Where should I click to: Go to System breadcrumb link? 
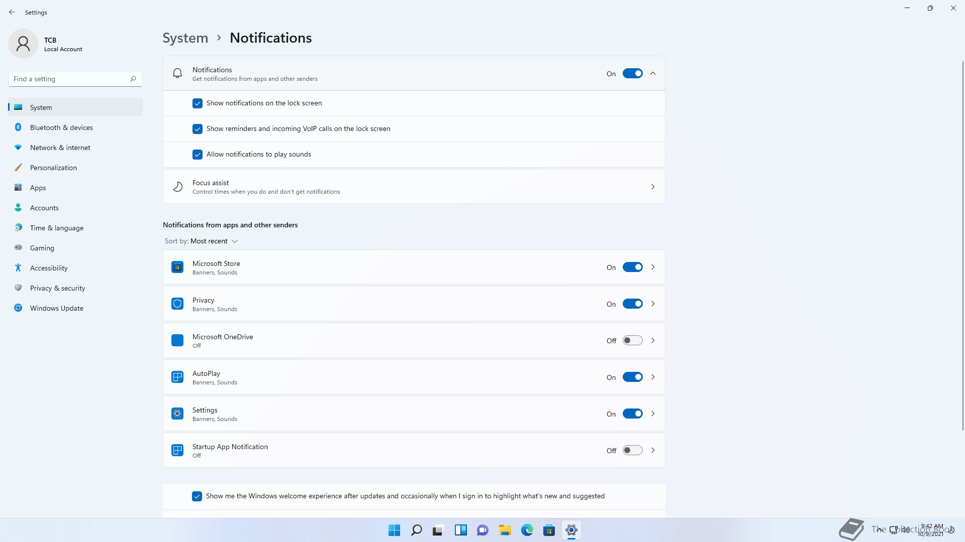pyautogui.click(x=185, y=38)
